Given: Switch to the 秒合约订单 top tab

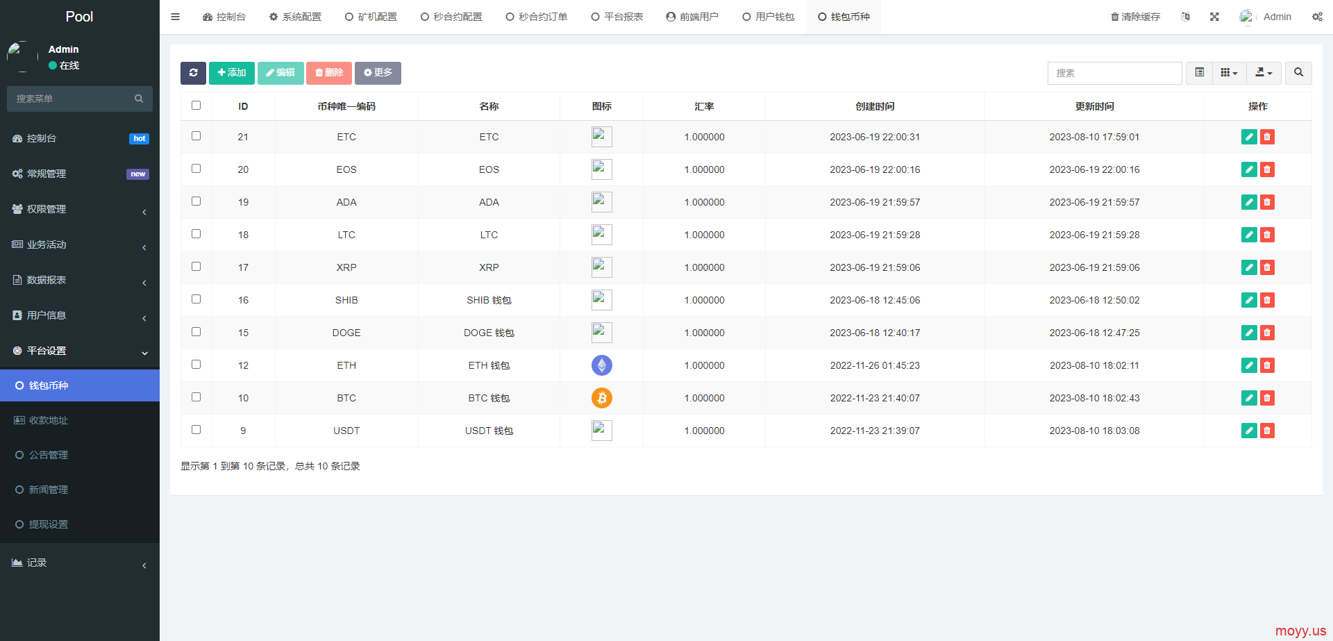Looking at the screenshot, I should tap(537, 17).
